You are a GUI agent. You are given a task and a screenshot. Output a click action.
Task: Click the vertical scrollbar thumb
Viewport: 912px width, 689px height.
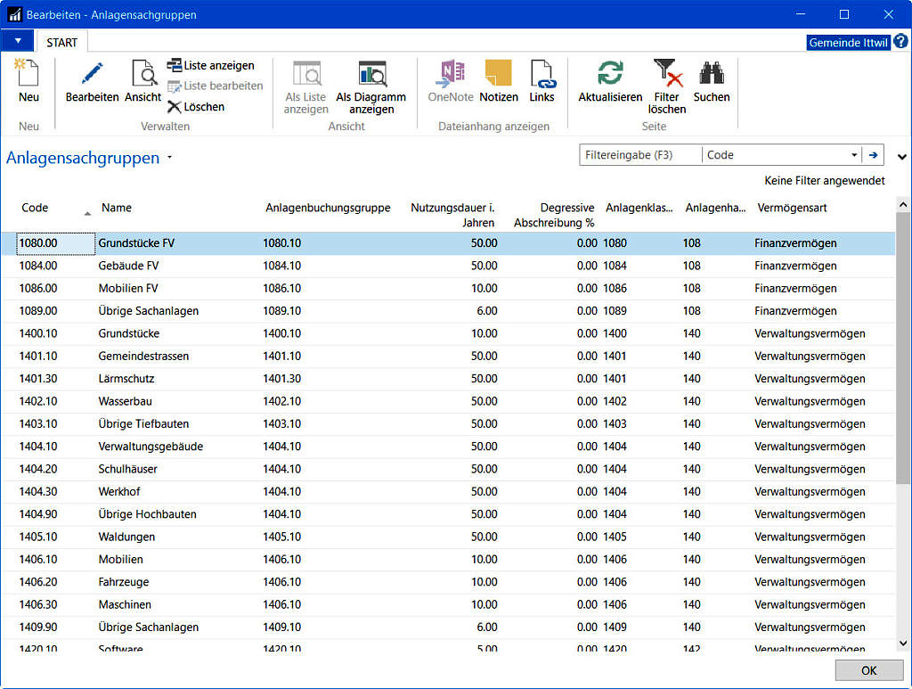pyautogui.click(x=903, y=348)
